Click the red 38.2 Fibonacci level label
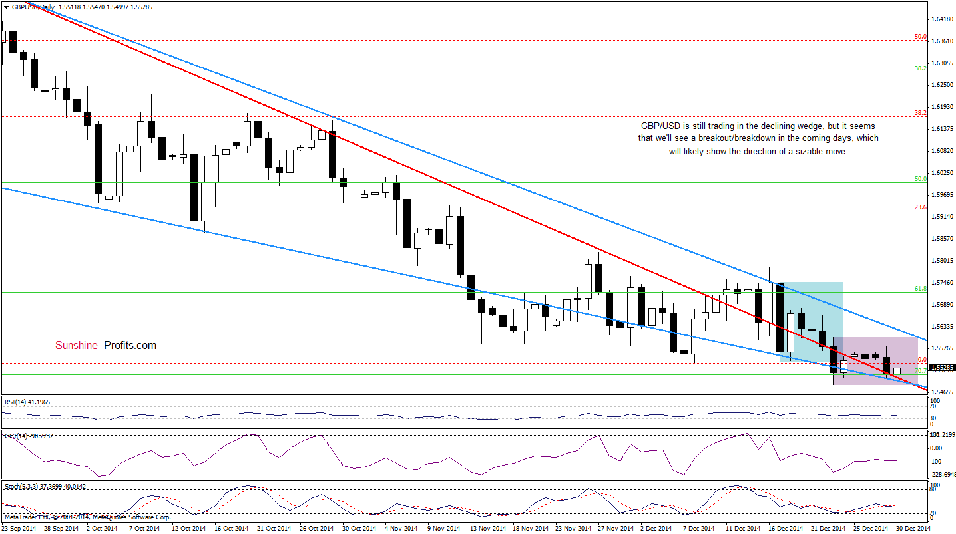The width and height of the screenshot is (956, 534). [x=921, y=114]
